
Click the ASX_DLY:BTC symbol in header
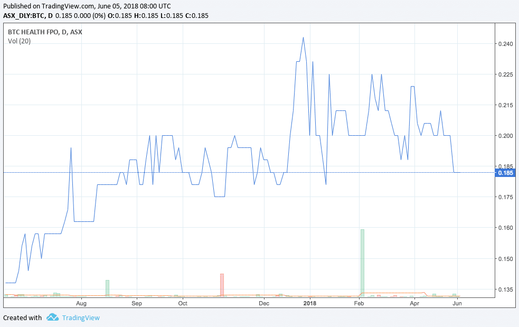[23, 15]
